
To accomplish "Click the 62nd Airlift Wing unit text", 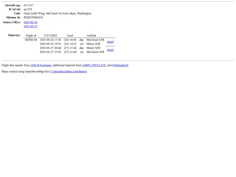I will [57, 14].
